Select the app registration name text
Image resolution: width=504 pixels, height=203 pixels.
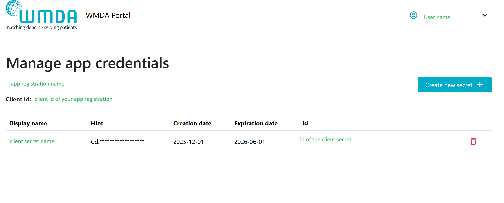[x=38, y=84]
